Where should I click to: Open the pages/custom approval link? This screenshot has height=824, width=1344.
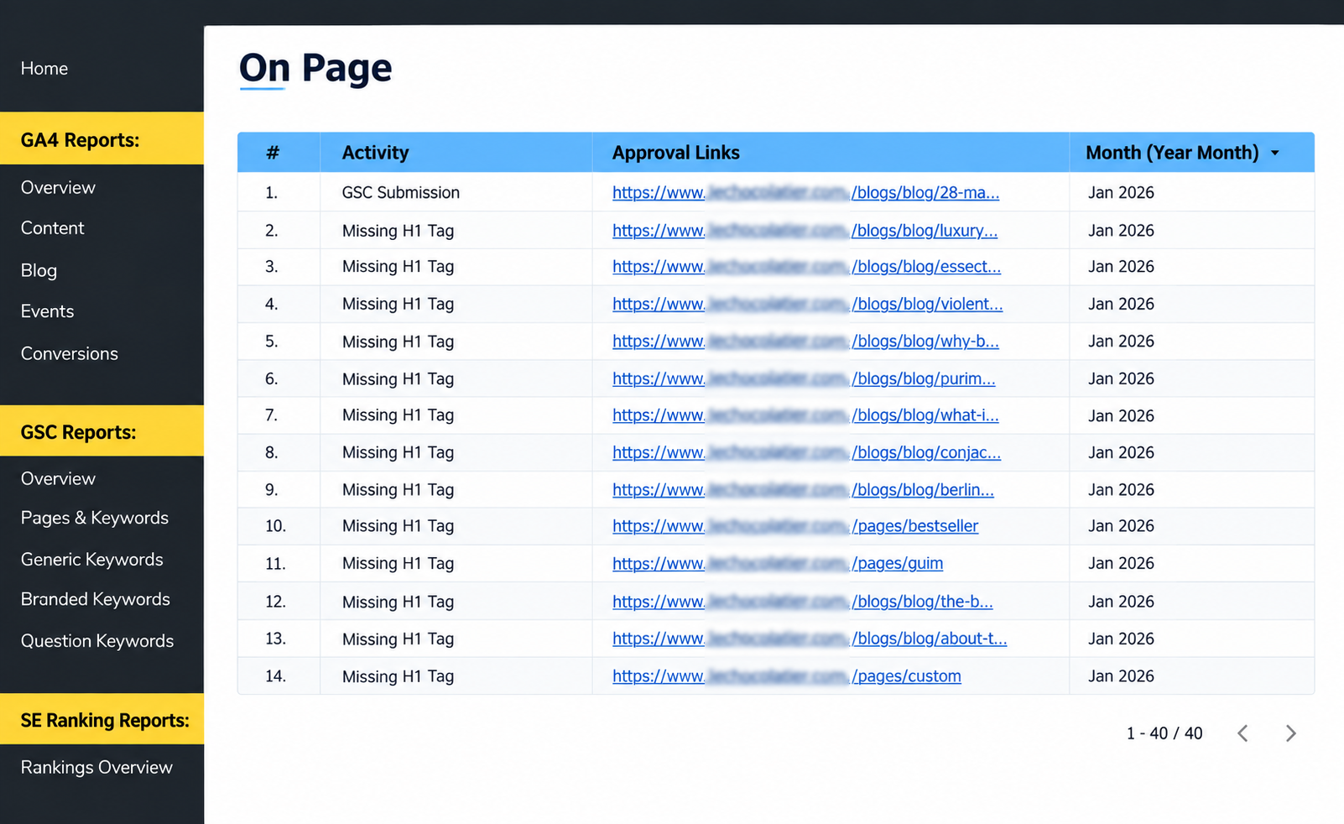click(x=787, y=676)
